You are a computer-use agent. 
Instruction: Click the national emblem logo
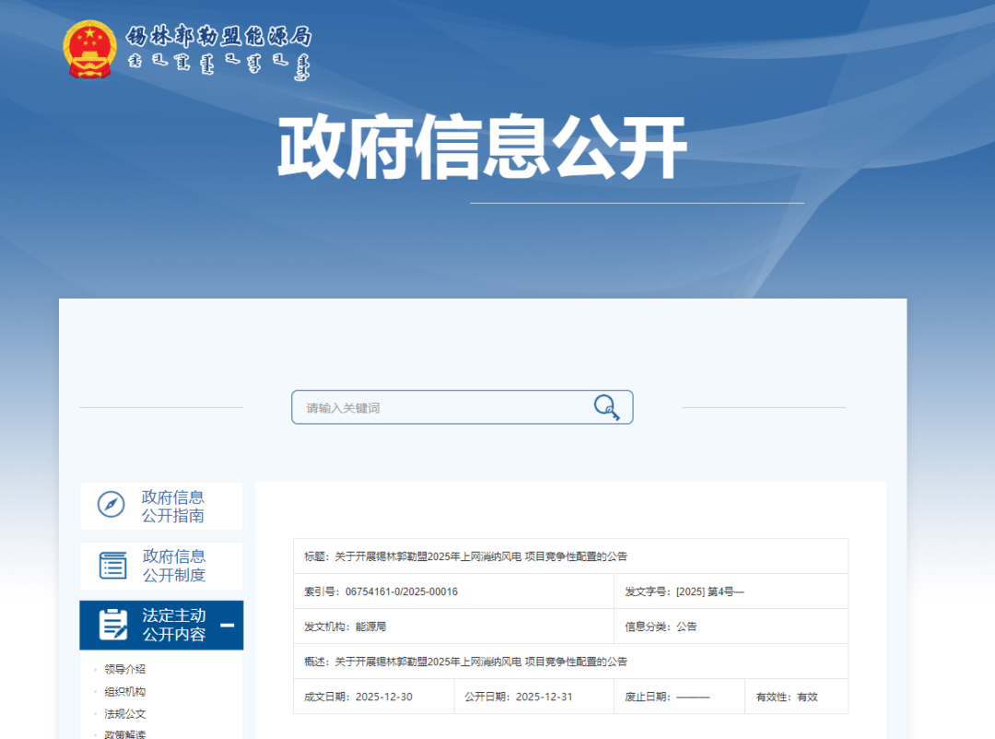click(x=89, y=49)
